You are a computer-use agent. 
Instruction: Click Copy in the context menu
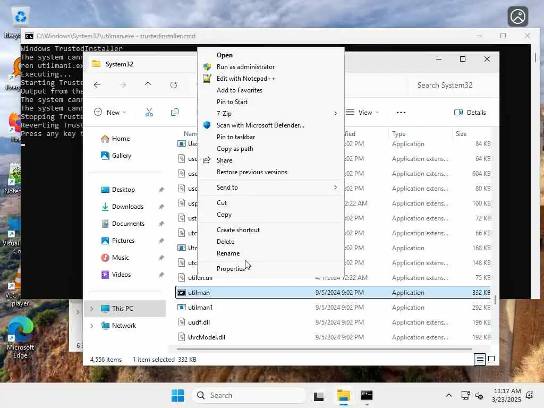pos(224,215)
